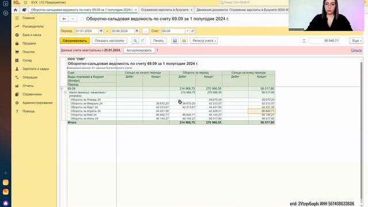Click the Продажи bag icon

coord(17,44)
